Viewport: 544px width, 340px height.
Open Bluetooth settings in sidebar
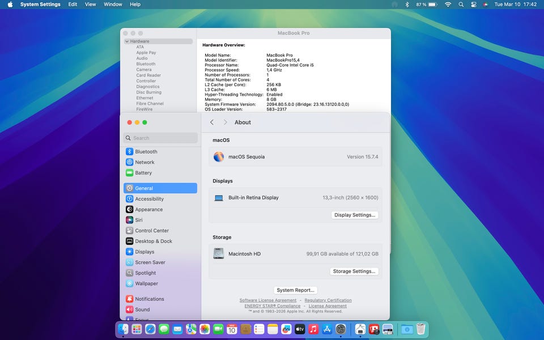tap(146, 152)
